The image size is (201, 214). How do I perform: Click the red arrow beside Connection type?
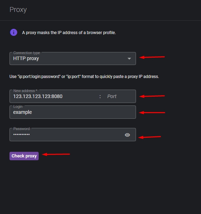coord(152,57)
